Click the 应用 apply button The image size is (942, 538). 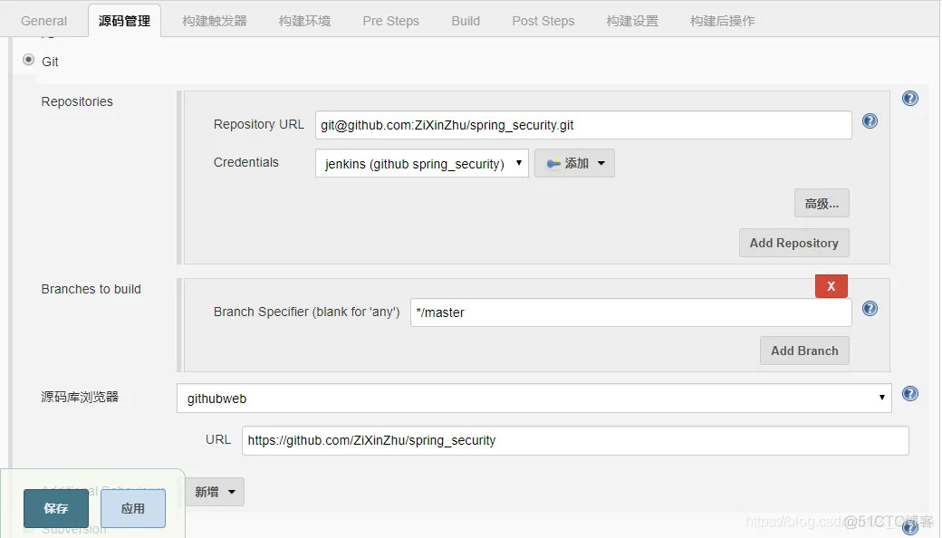tap(133, 509)
